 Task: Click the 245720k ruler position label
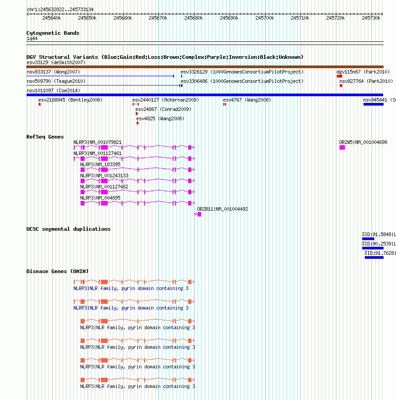335,18
